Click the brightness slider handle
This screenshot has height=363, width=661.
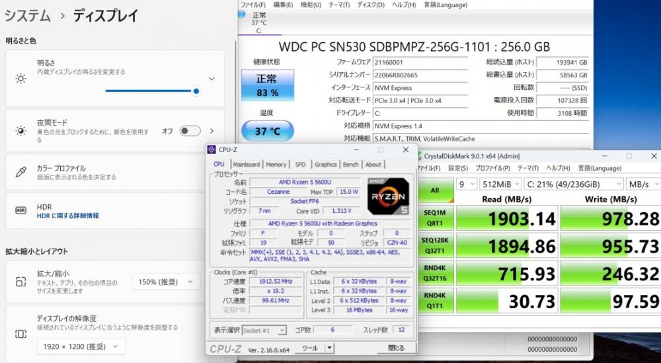(196, 91)
